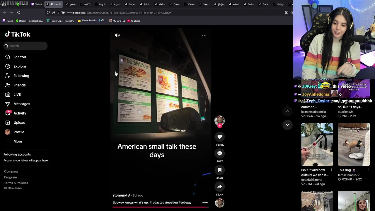Expand the Terms & Policies section

pyautogui.click(x=16, y=183)
